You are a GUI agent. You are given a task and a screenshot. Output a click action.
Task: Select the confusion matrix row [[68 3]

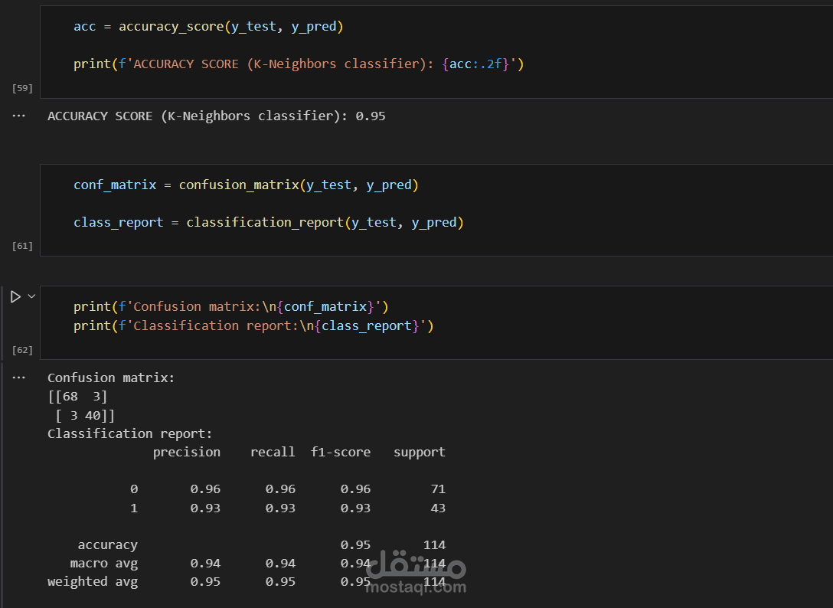[x=77, y=397]
